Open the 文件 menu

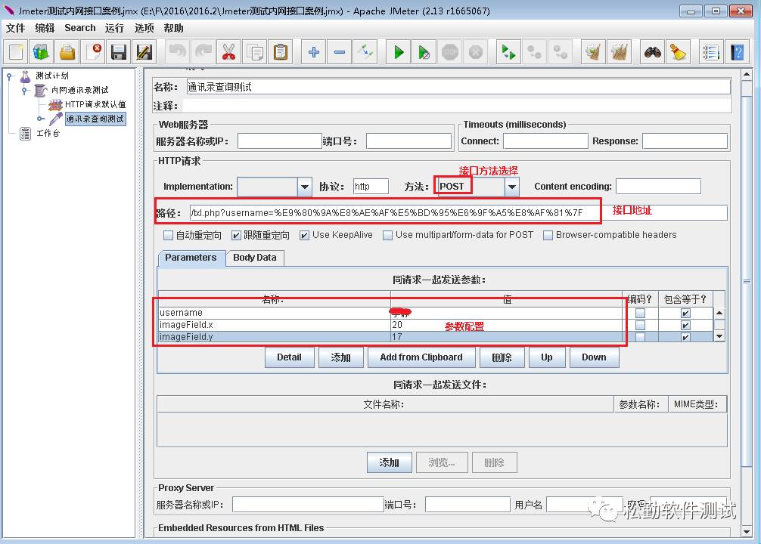tap(16, 28)
